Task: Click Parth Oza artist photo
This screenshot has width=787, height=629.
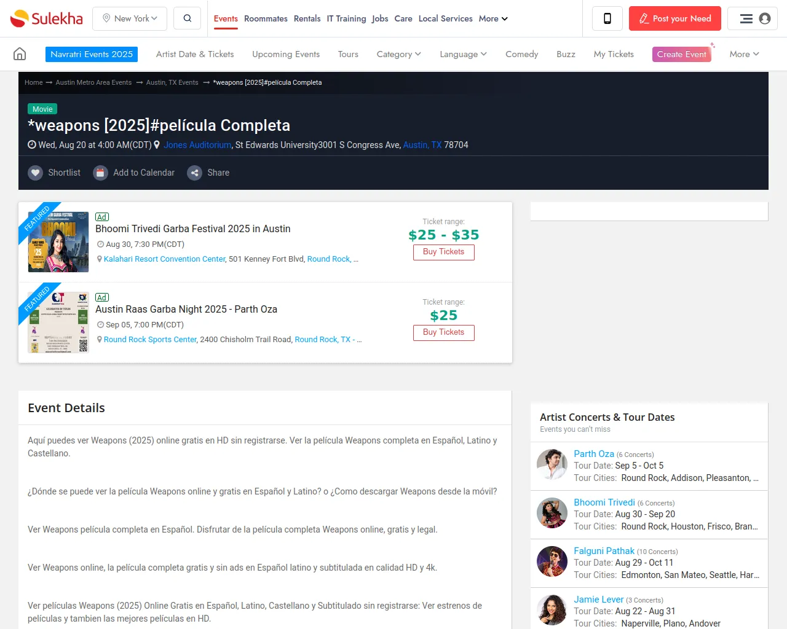Action: 552,465
